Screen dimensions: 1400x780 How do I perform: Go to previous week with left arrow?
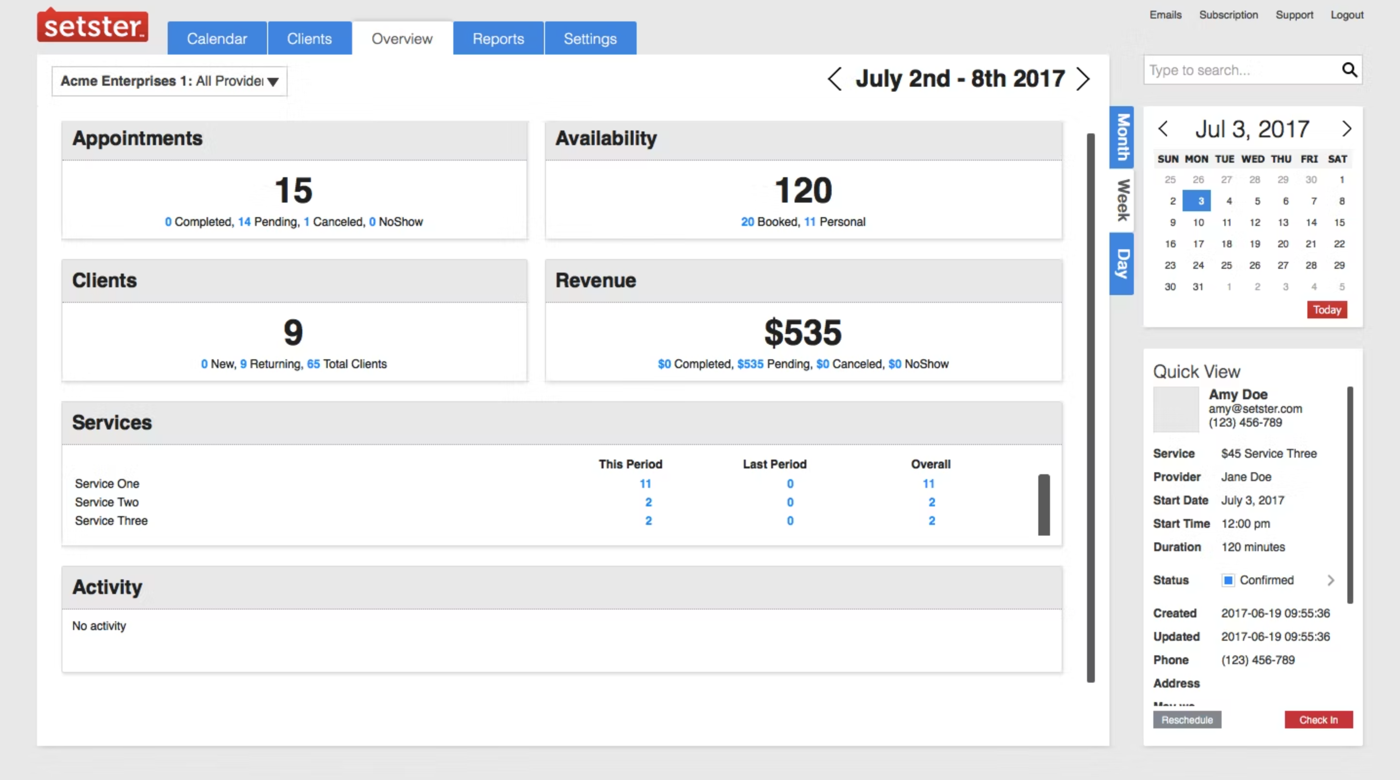834,79
